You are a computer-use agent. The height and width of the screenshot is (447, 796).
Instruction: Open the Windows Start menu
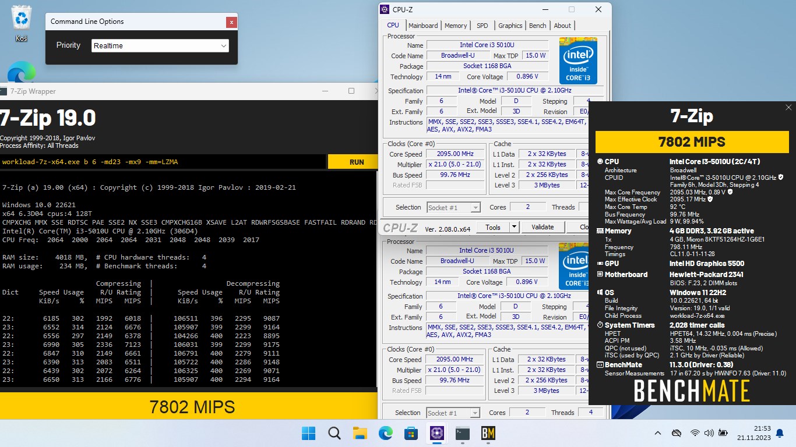click(308, 433)
